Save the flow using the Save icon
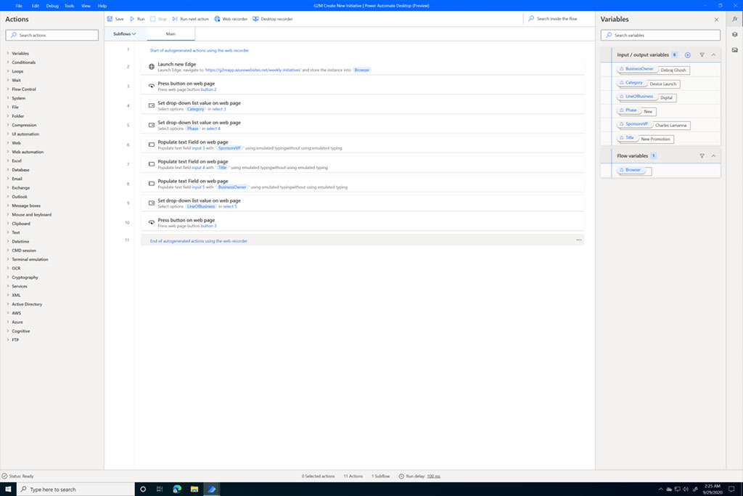The width and height of the screenshot is (743, 496). [x=114, y=19]
